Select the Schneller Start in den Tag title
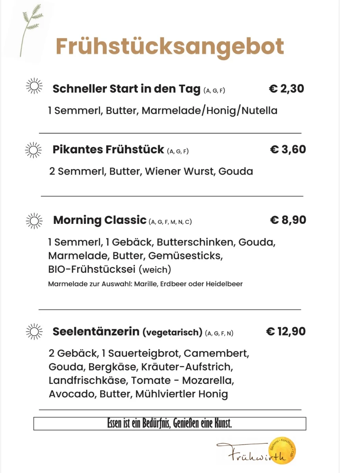Image resolution: width=340 pixels, height=473 pixels. (x=126, y=89)
